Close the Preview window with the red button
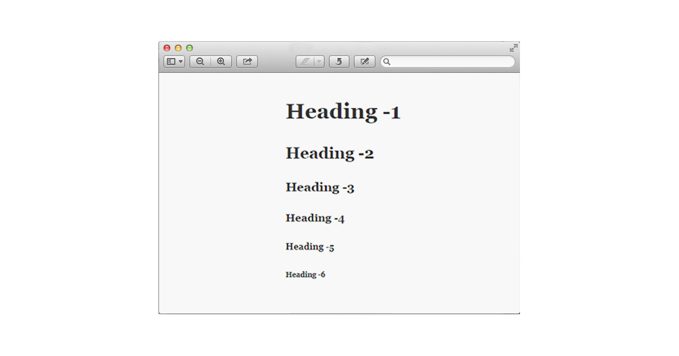The height and width of the screenshot is (356, 679). (167, 48)
